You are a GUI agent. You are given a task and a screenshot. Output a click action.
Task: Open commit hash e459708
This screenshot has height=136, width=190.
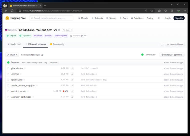(54, 63)
